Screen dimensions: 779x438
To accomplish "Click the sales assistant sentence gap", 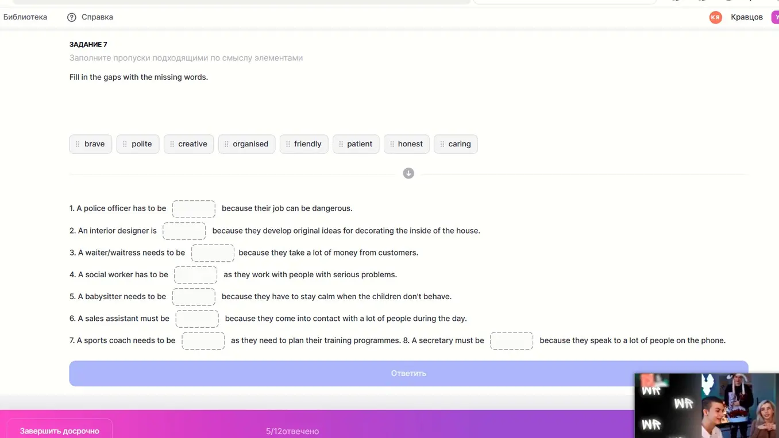I will coord(197,319).
